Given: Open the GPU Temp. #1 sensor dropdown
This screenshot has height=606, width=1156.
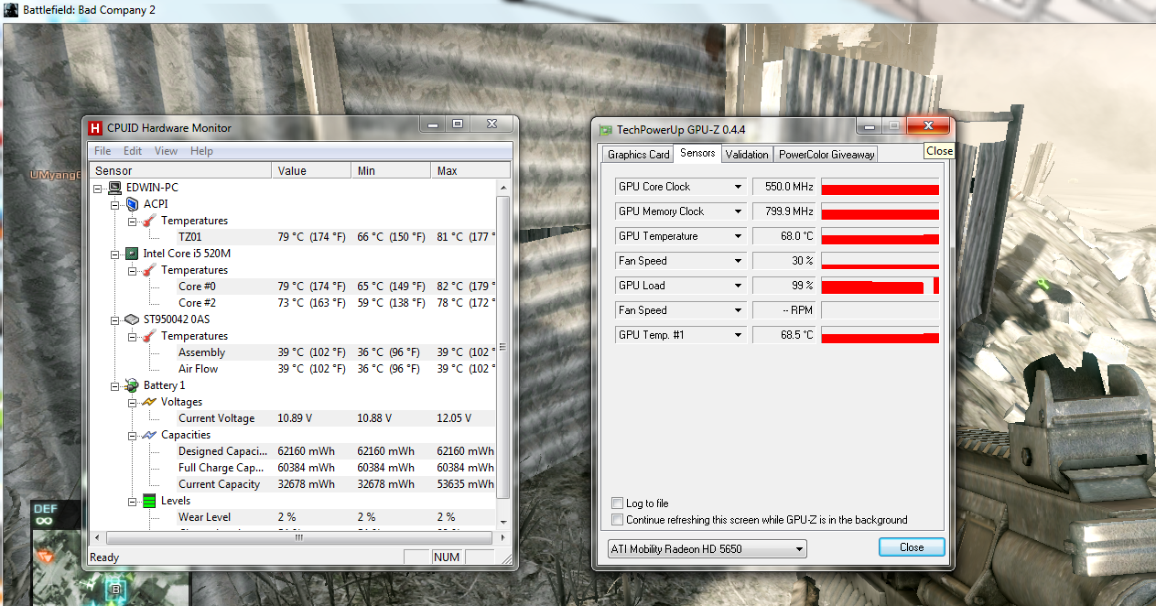Looking at the screenshot, I should 738,335.
